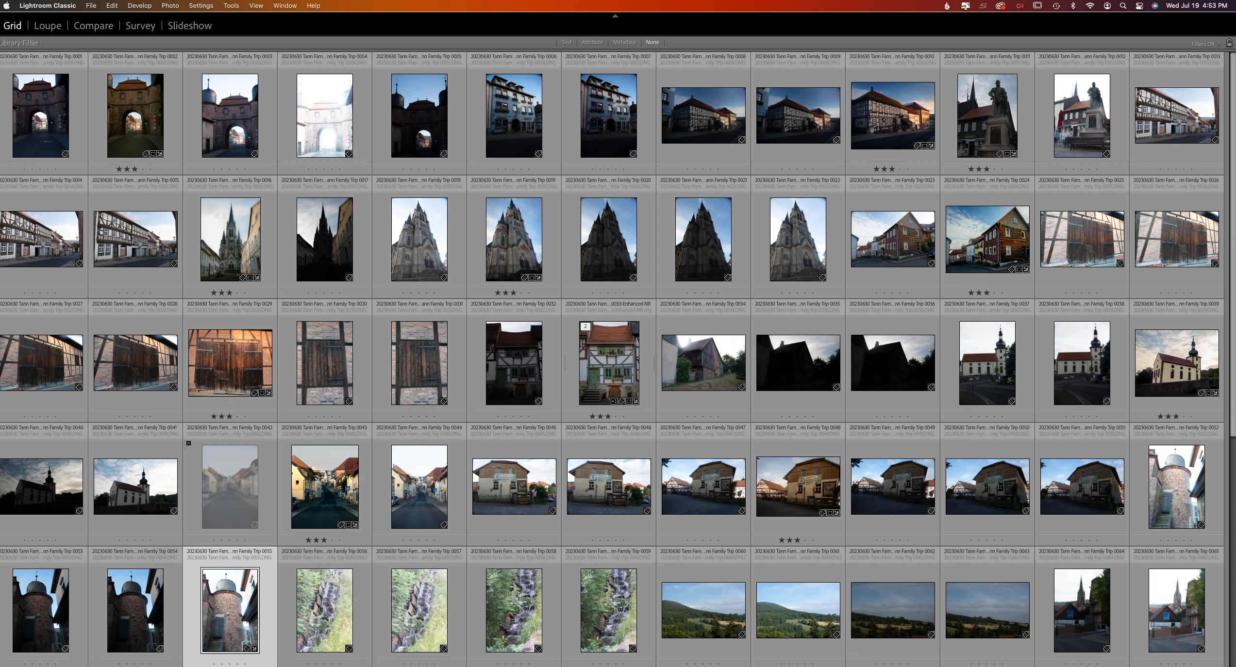The width and height of the screenshot is (1236, 667).
Task: Click Time Machine icon in menu bar
Action: (1056, 6)
